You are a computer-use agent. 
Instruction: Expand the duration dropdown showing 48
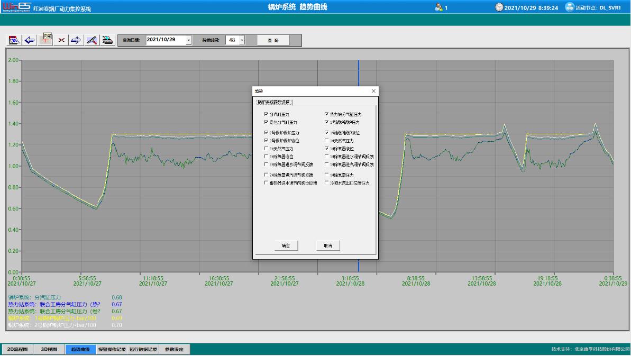pyautogui.click(x=242, y=41)
